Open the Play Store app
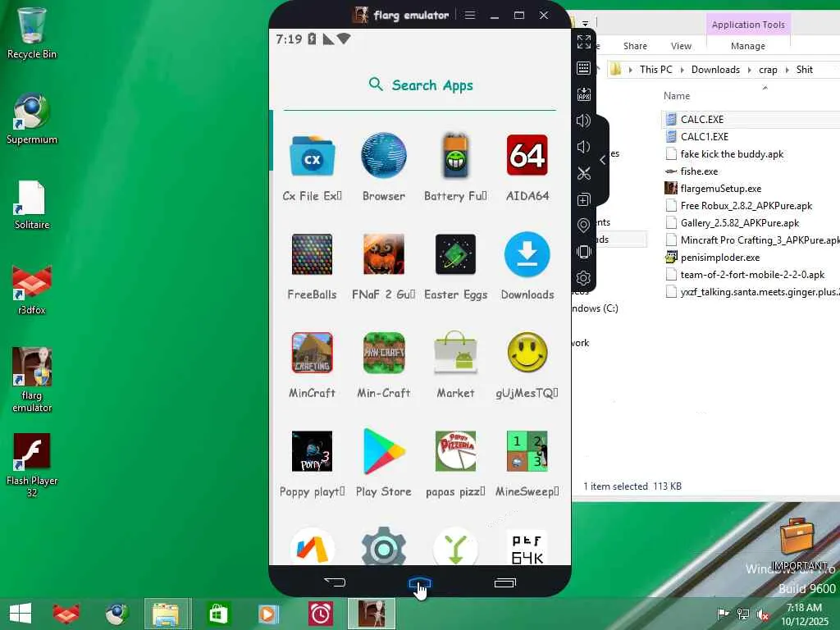The height and width of the screenshot is (630, 840). click(384, 452)
